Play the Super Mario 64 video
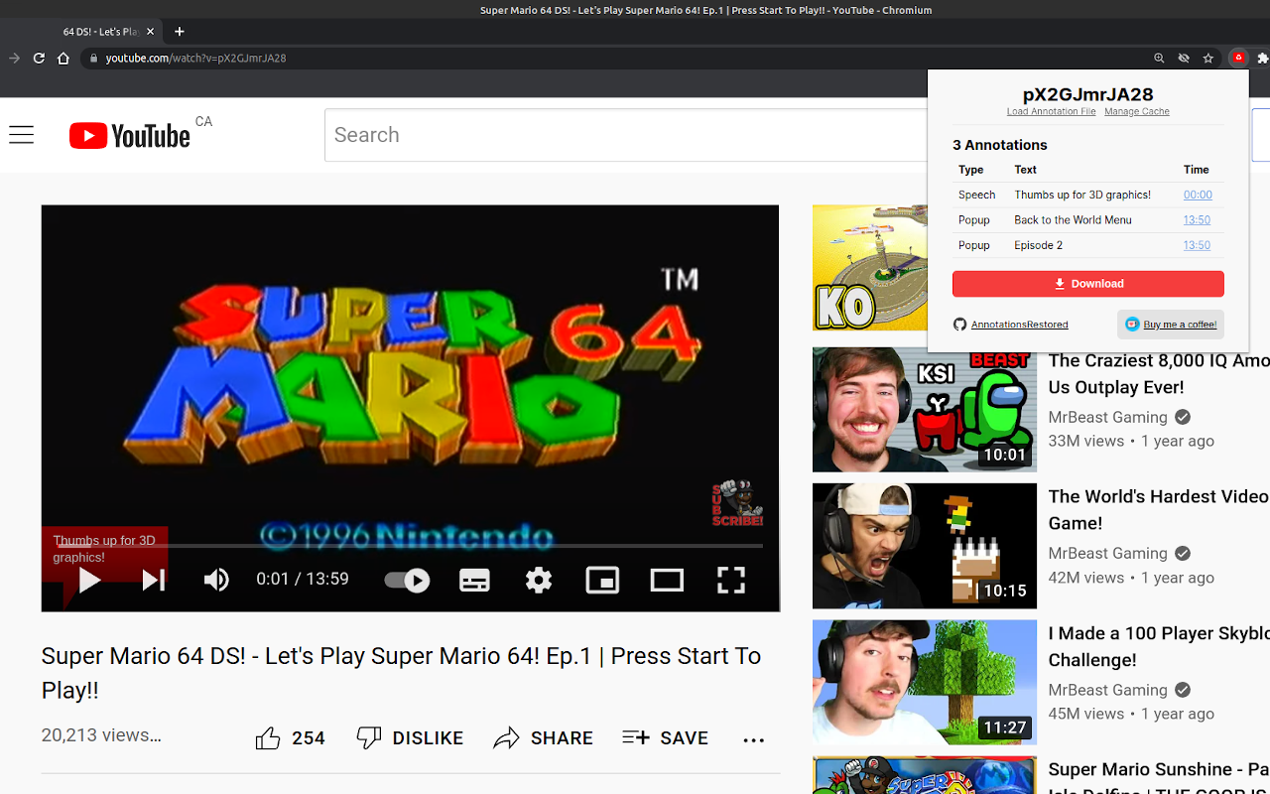Screen dimensions: 1270x794 pos(90,580)
